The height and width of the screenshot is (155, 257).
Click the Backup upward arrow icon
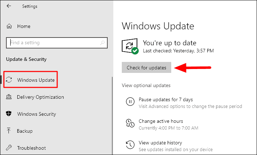pyautogui.click(x=9, y=131)
